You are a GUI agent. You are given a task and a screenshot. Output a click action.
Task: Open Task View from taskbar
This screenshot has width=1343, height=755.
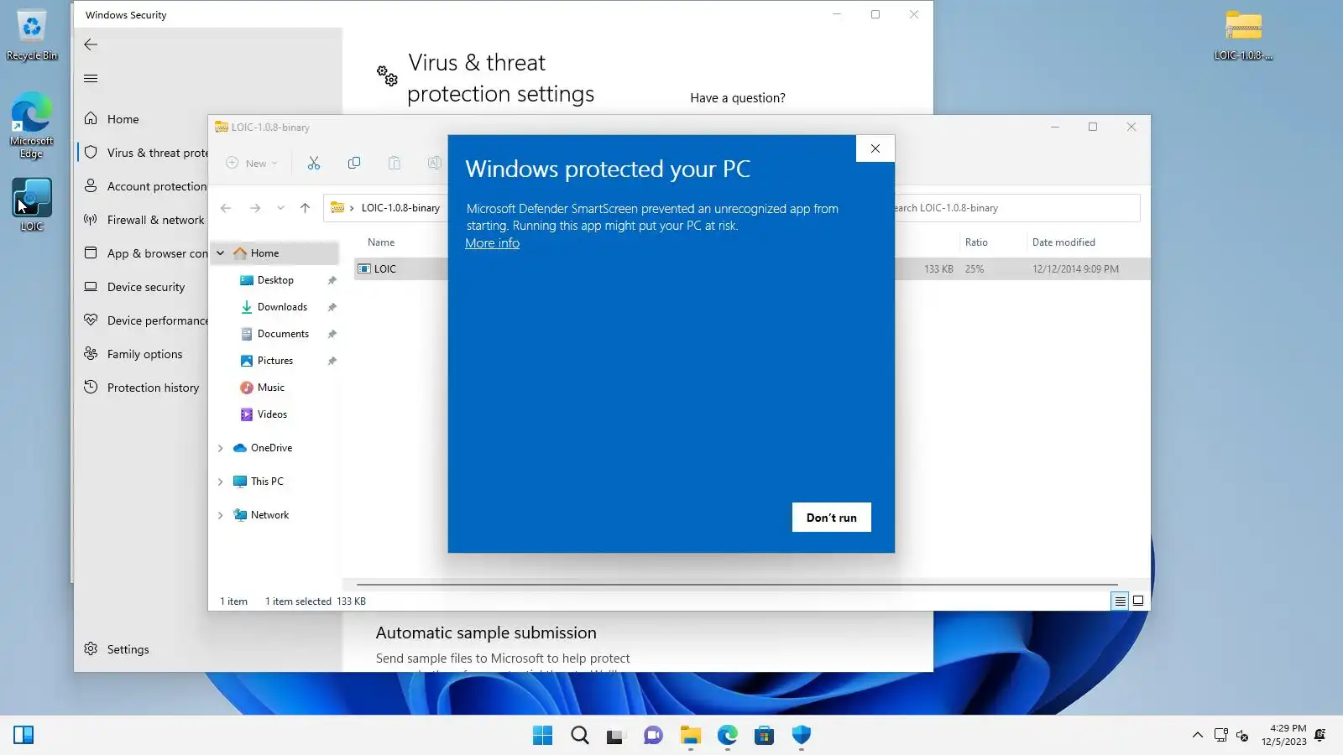pos(617,736)
